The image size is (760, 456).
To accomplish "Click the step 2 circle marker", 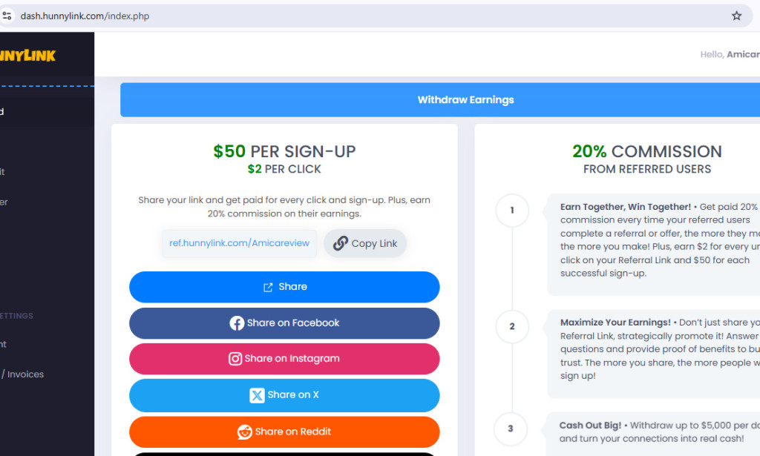I will pos(512,326).
